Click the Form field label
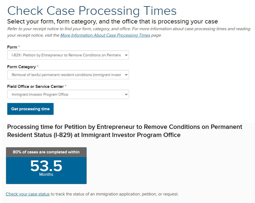The height and width of the screenshot is (203, 255). 12,47
